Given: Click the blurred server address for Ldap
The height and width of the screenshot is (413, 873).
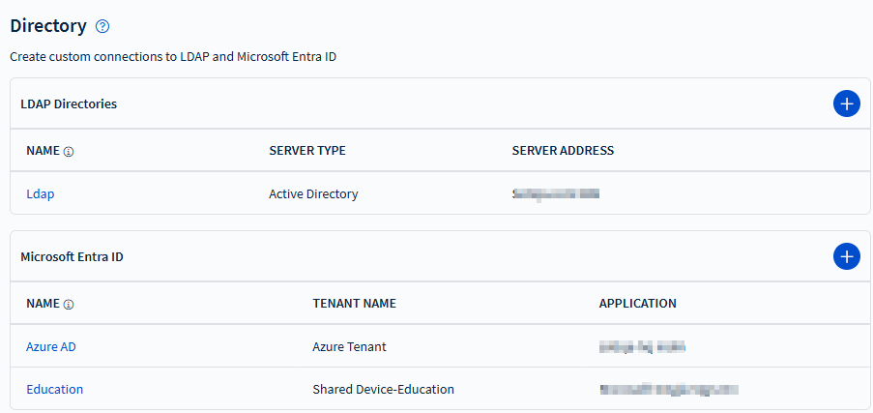Looking at the screenshot, I should 556,194.
